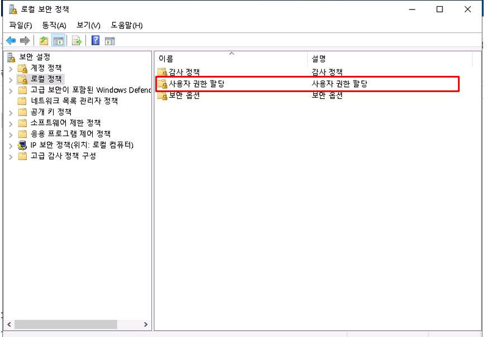The image size is (487, 337).
Task: Click the 로컬 정책 folder icon in tree
Action: point(22,79)
